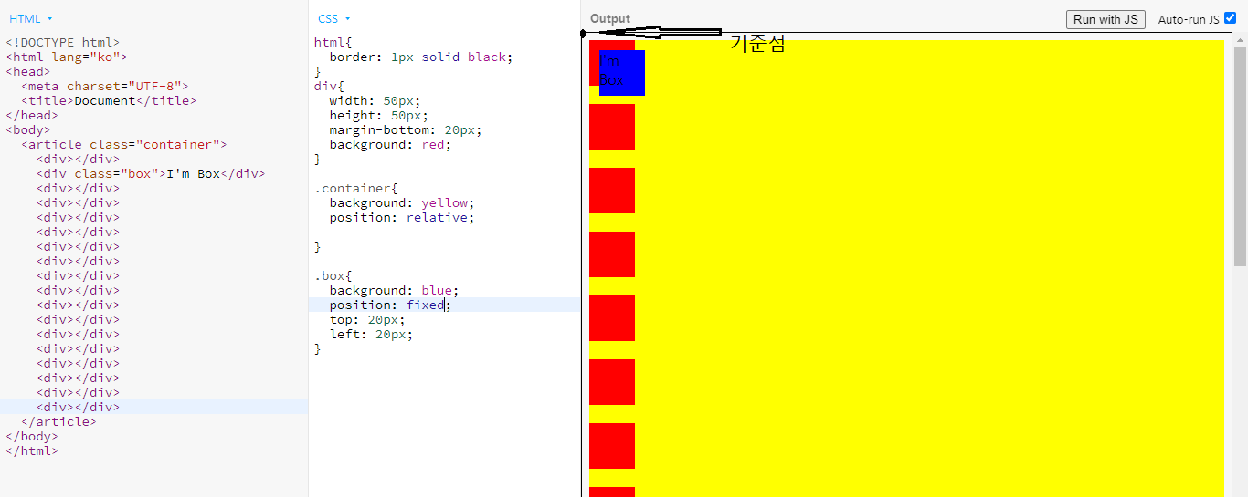Image resolution: width=1248 pixels, height=497 pixels.
Task: Click the '<meta charset="UTF-8">' line
Action: [105, 86]
